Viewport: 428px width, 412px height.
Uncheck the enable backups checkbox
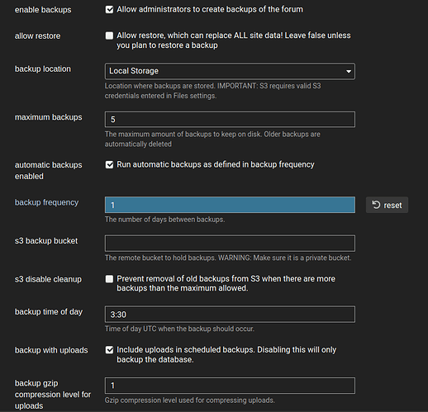(x=109, y=10)
